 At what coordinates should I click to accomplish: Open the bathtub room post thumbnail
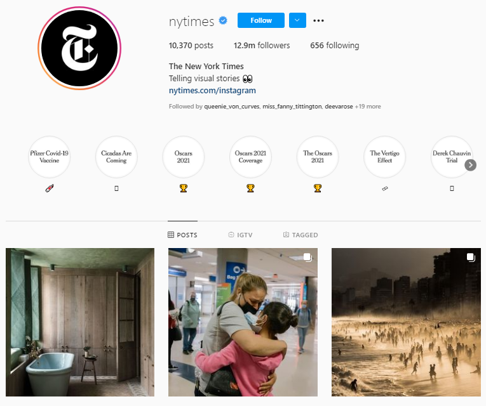coord(80,322)
